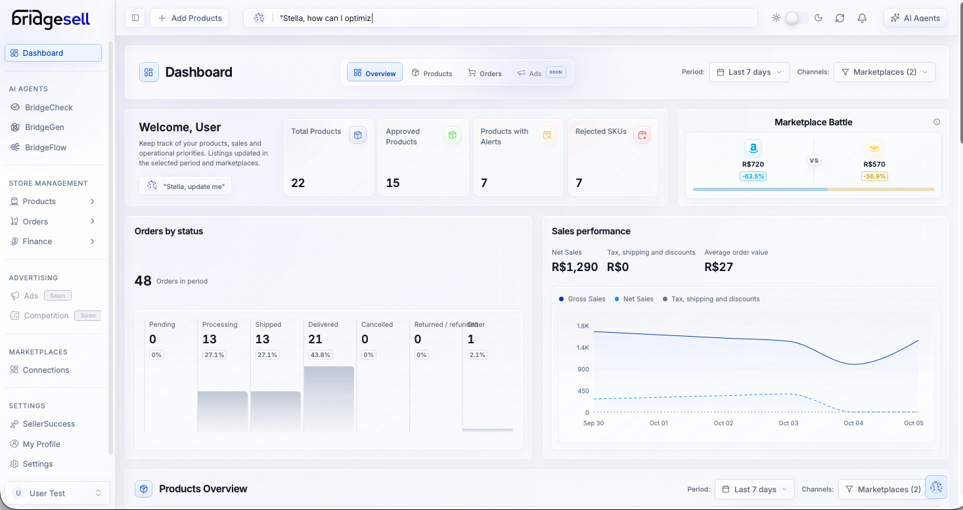
Task: Toggle Tax, shipping and discounts legend series
Action: pos(711,299)
